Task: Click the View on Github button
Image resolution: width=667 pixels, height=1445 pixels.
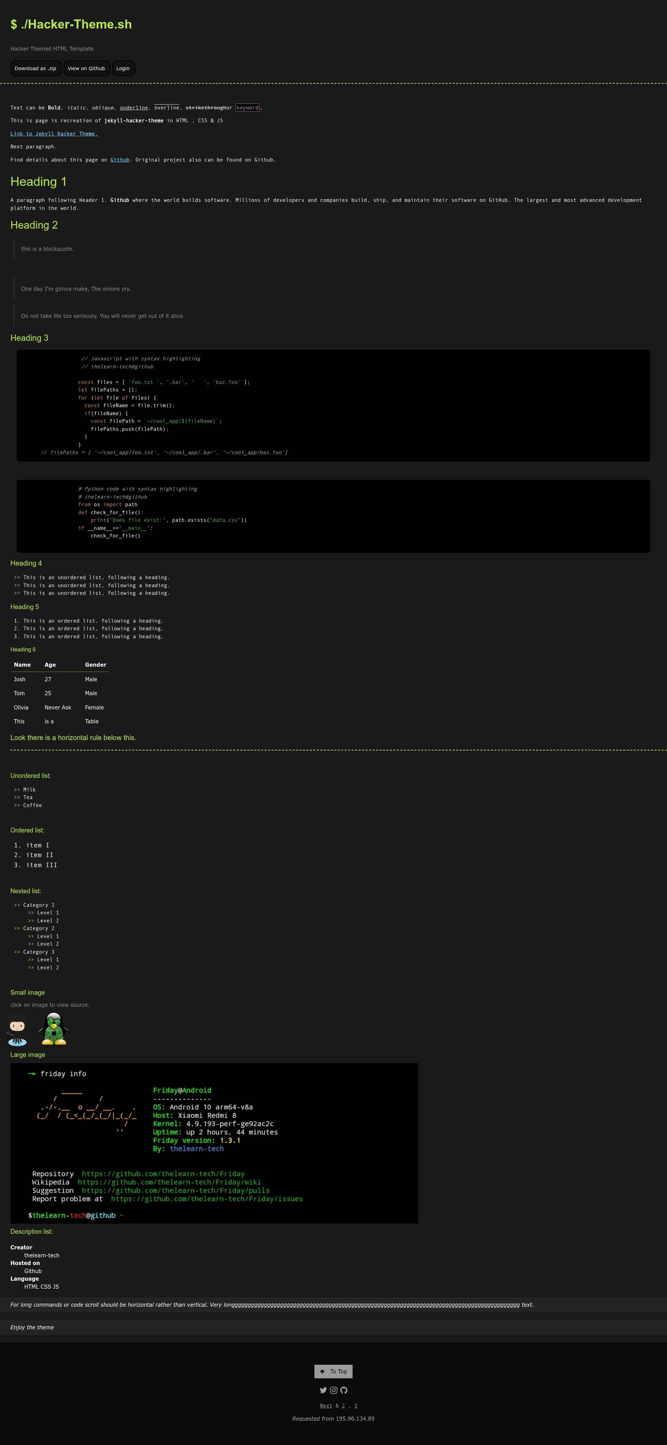Action: pyautogui.click(x=87, y=68)
